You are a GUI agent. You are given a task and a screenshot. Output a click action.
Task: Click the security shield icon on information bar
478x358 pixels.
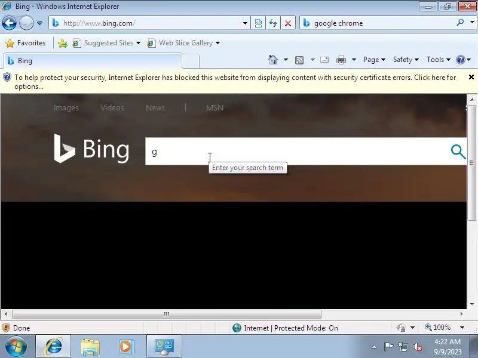tap(7, 78)
